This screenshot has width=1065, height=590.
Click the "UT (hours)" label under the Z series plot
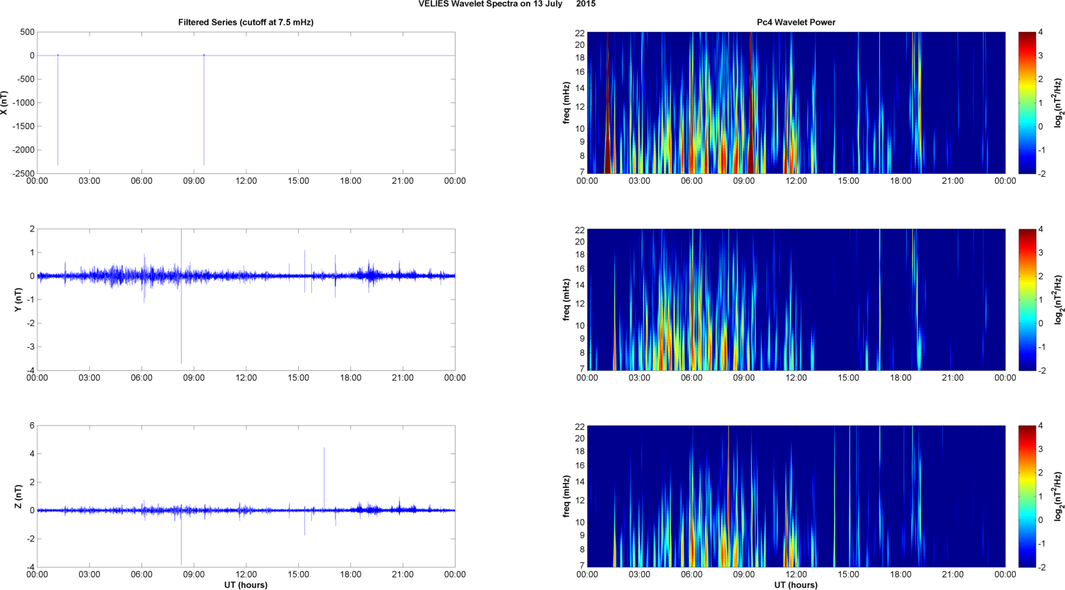tap(245, 584)
